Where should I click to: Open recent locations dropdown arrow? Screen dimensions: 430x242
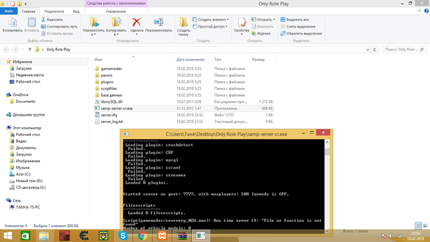[x=23, y=49]
